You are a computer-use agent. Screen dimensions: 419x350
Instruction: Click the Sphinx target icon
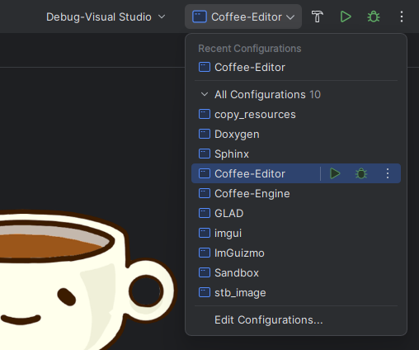[x=205, y=154]
